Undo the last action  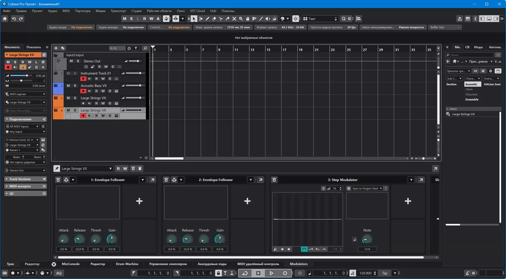point(14,19)
